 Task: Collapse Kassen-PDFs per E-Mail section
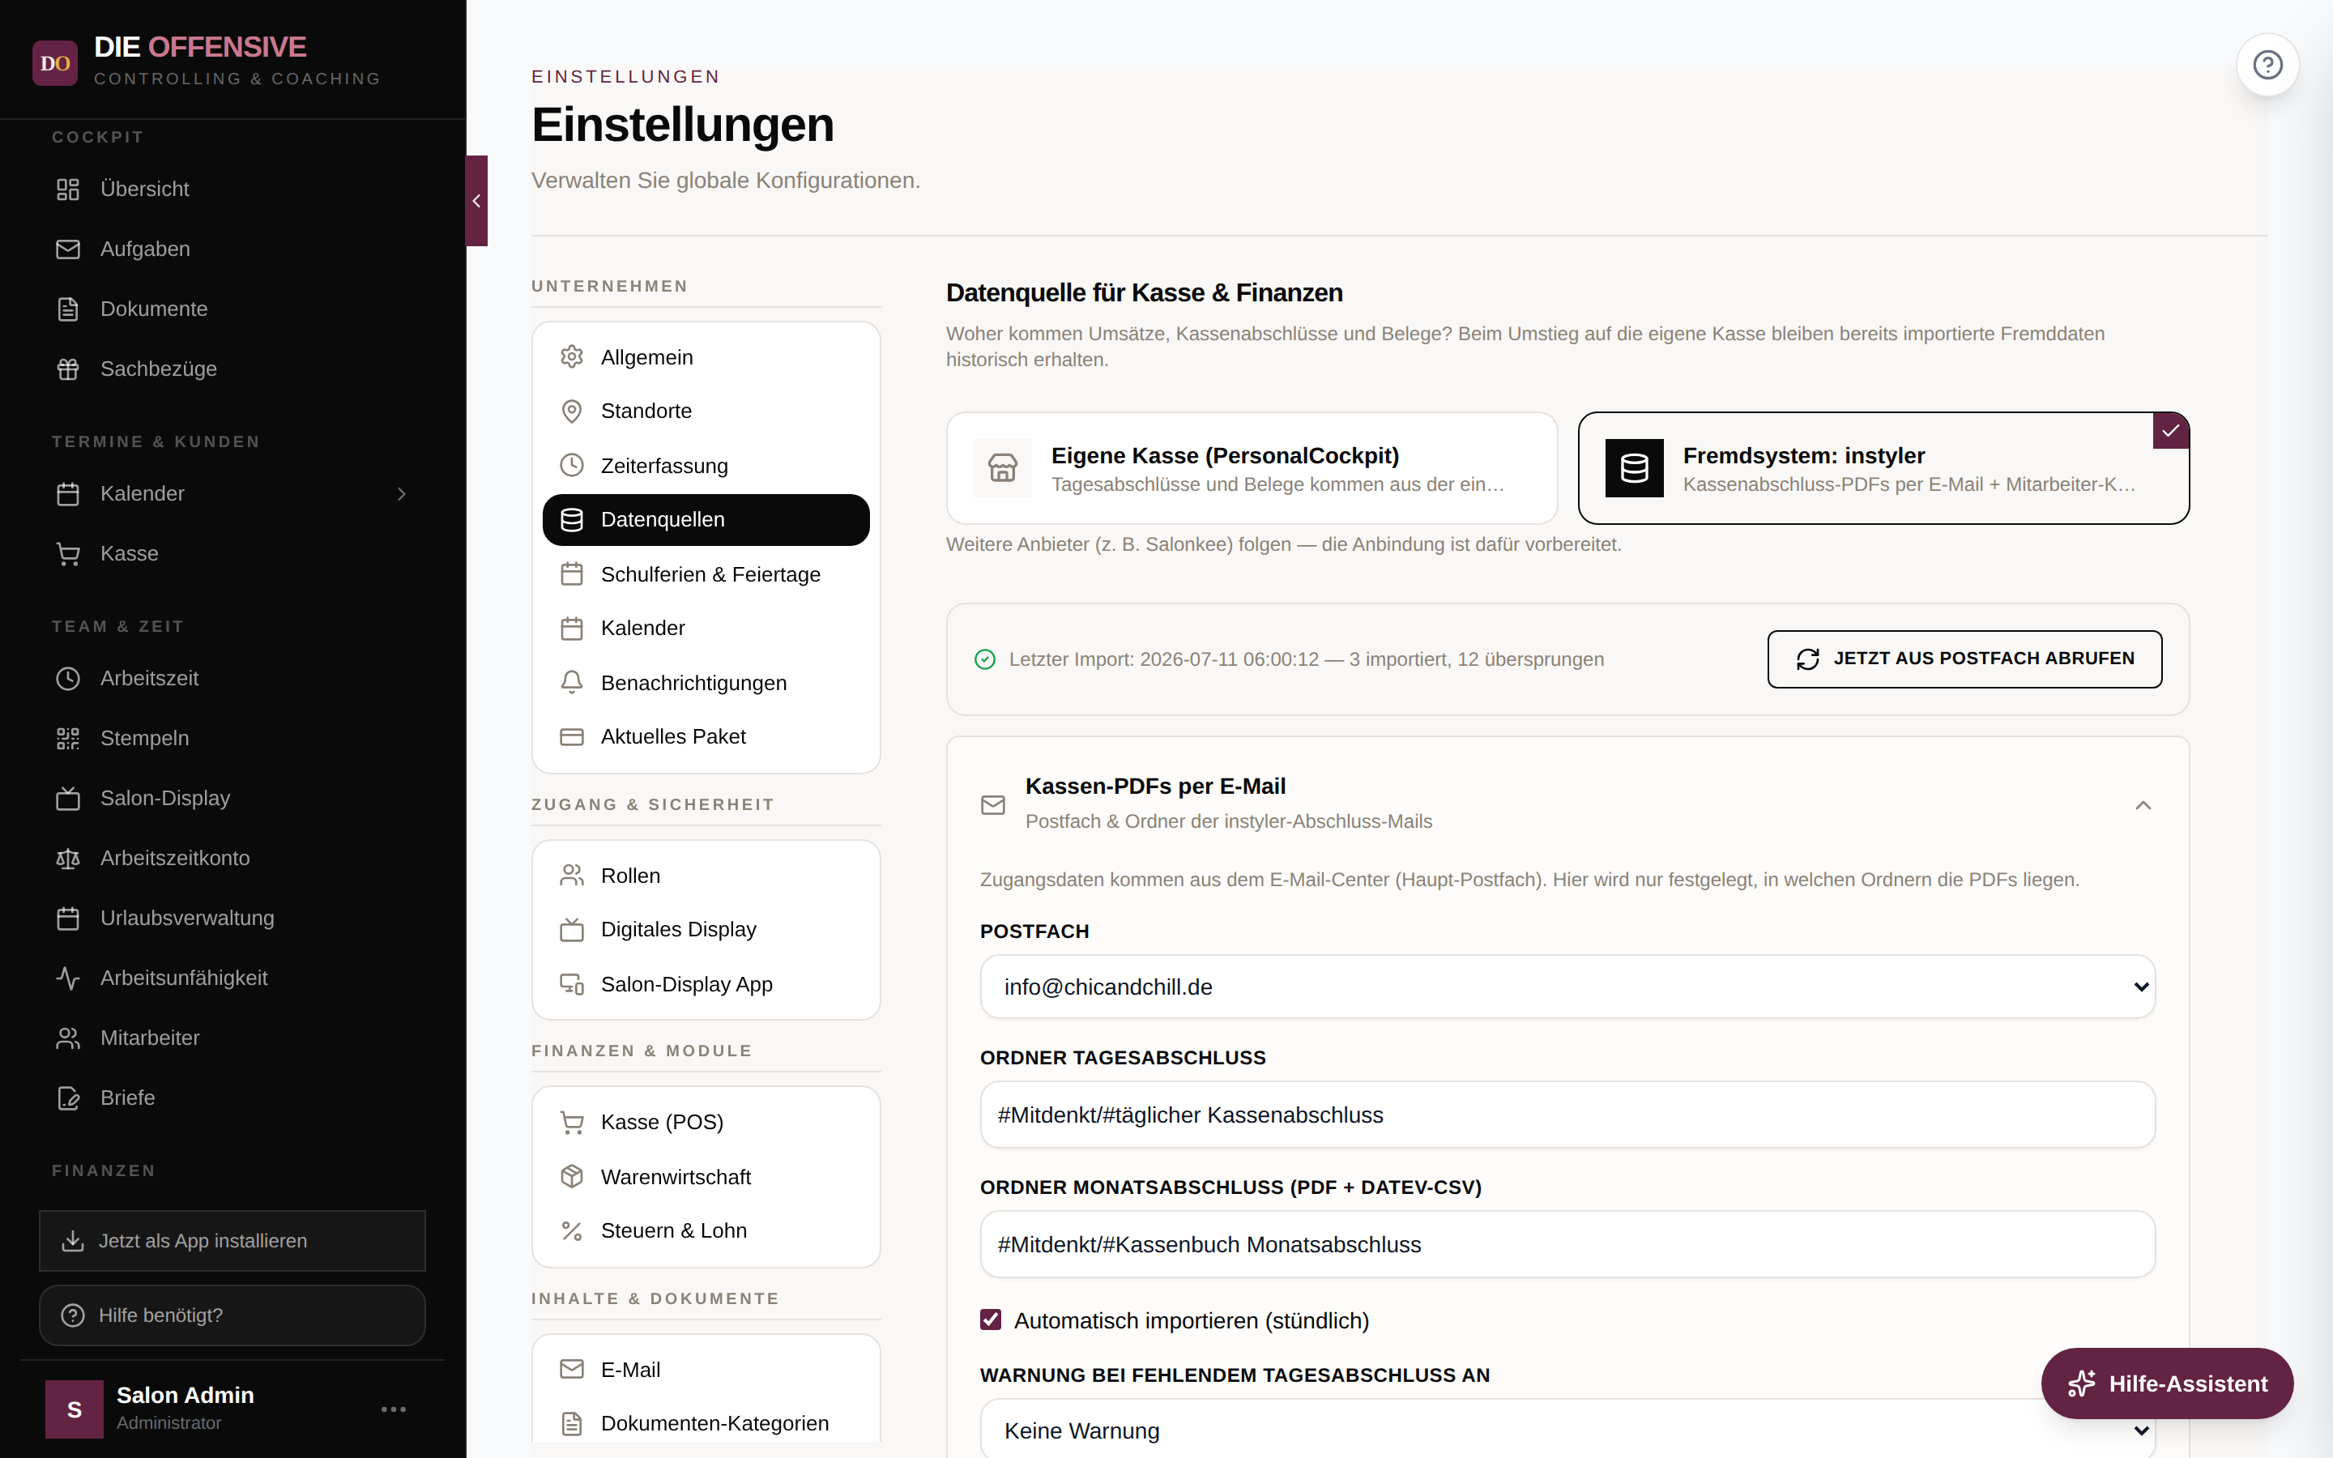pyautogui.click(x=2142, y=804)
